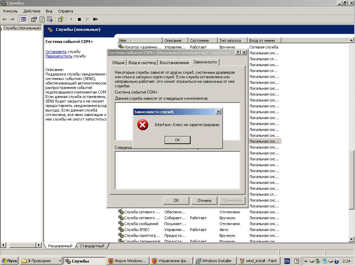Image resolution: width=355 pixels, height=266 pixels.
Task: Click the Export List toolbar icon
Action: (x=50, y=19)
